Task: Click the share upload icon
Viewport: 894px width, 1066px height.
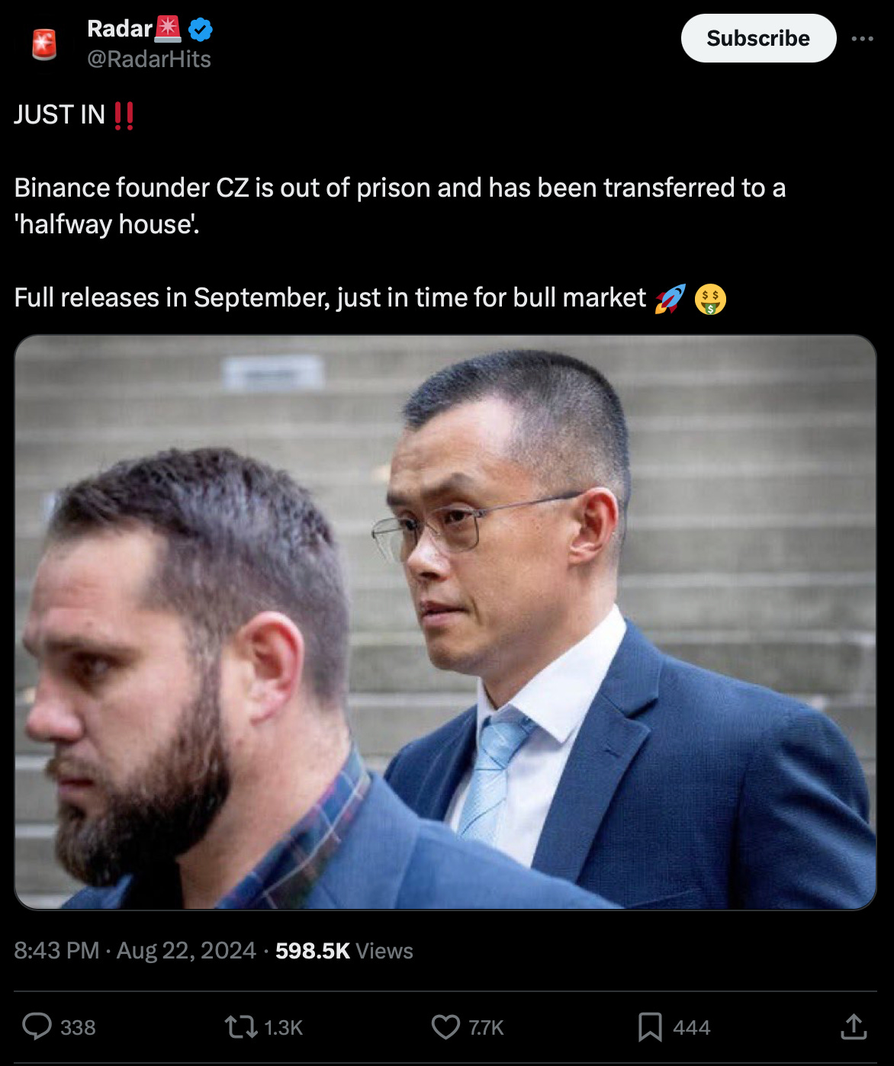Action: (854, 1026)
